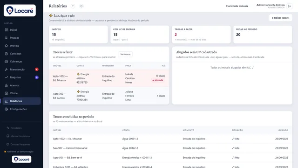Click the bottom Locarë logo badge

point(22,159)
